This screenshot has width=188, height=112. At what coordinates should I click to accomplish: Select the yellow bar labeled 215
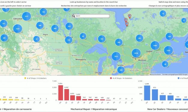pos(11,99)
